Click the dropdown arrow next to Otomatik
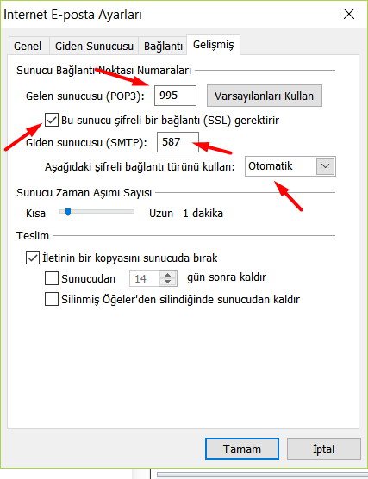368x479 pixels. (325, 166)
